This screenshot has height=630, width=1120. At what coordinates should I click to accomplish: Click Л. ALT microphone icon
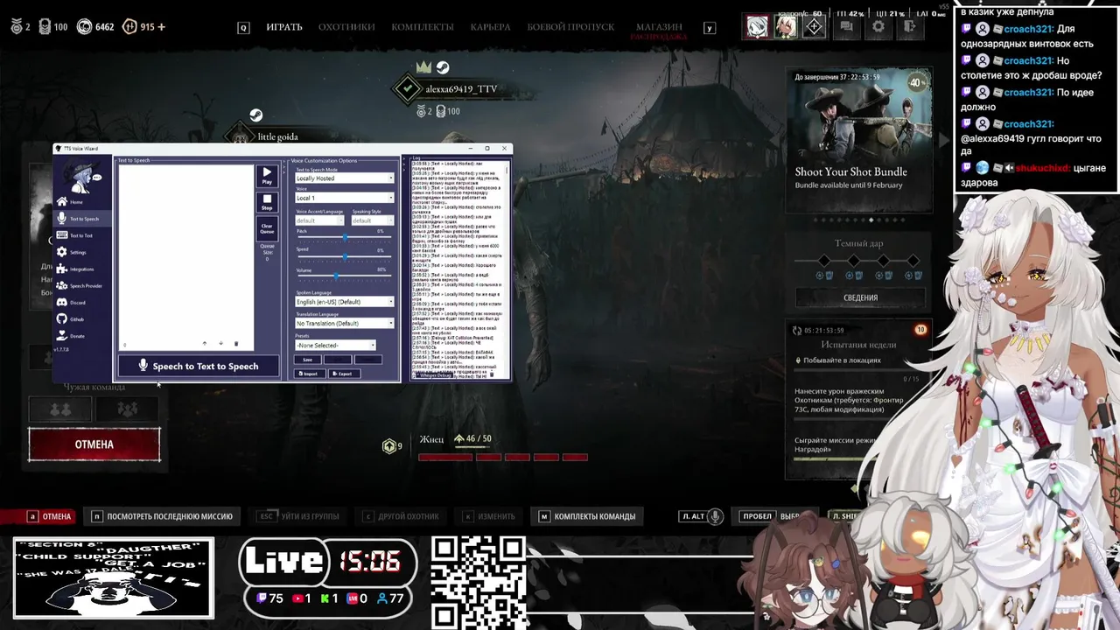716,516
